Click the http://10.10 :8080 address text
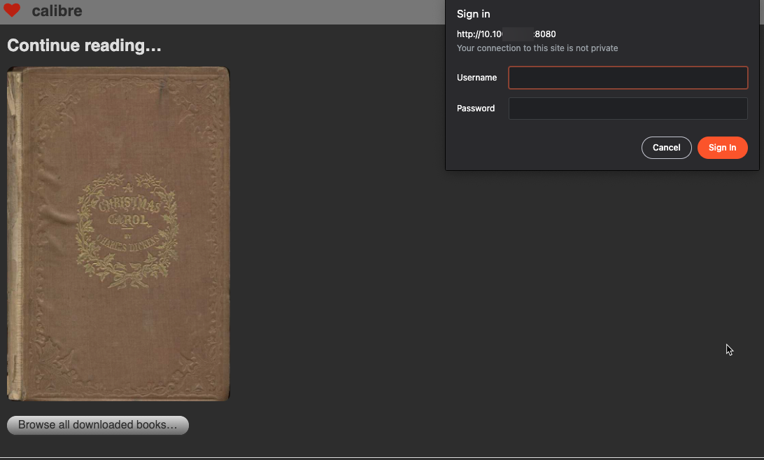This screenshot has width=764, height=460. [506, 34]
